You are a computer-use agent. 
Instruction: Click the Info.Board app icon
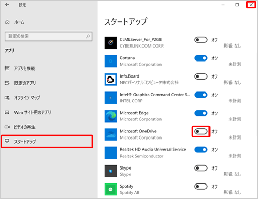[x=110, y=80]
